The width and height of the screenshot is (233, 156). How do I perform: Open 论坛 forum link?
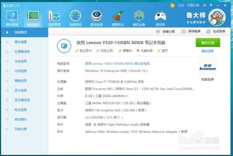(181, 5)
